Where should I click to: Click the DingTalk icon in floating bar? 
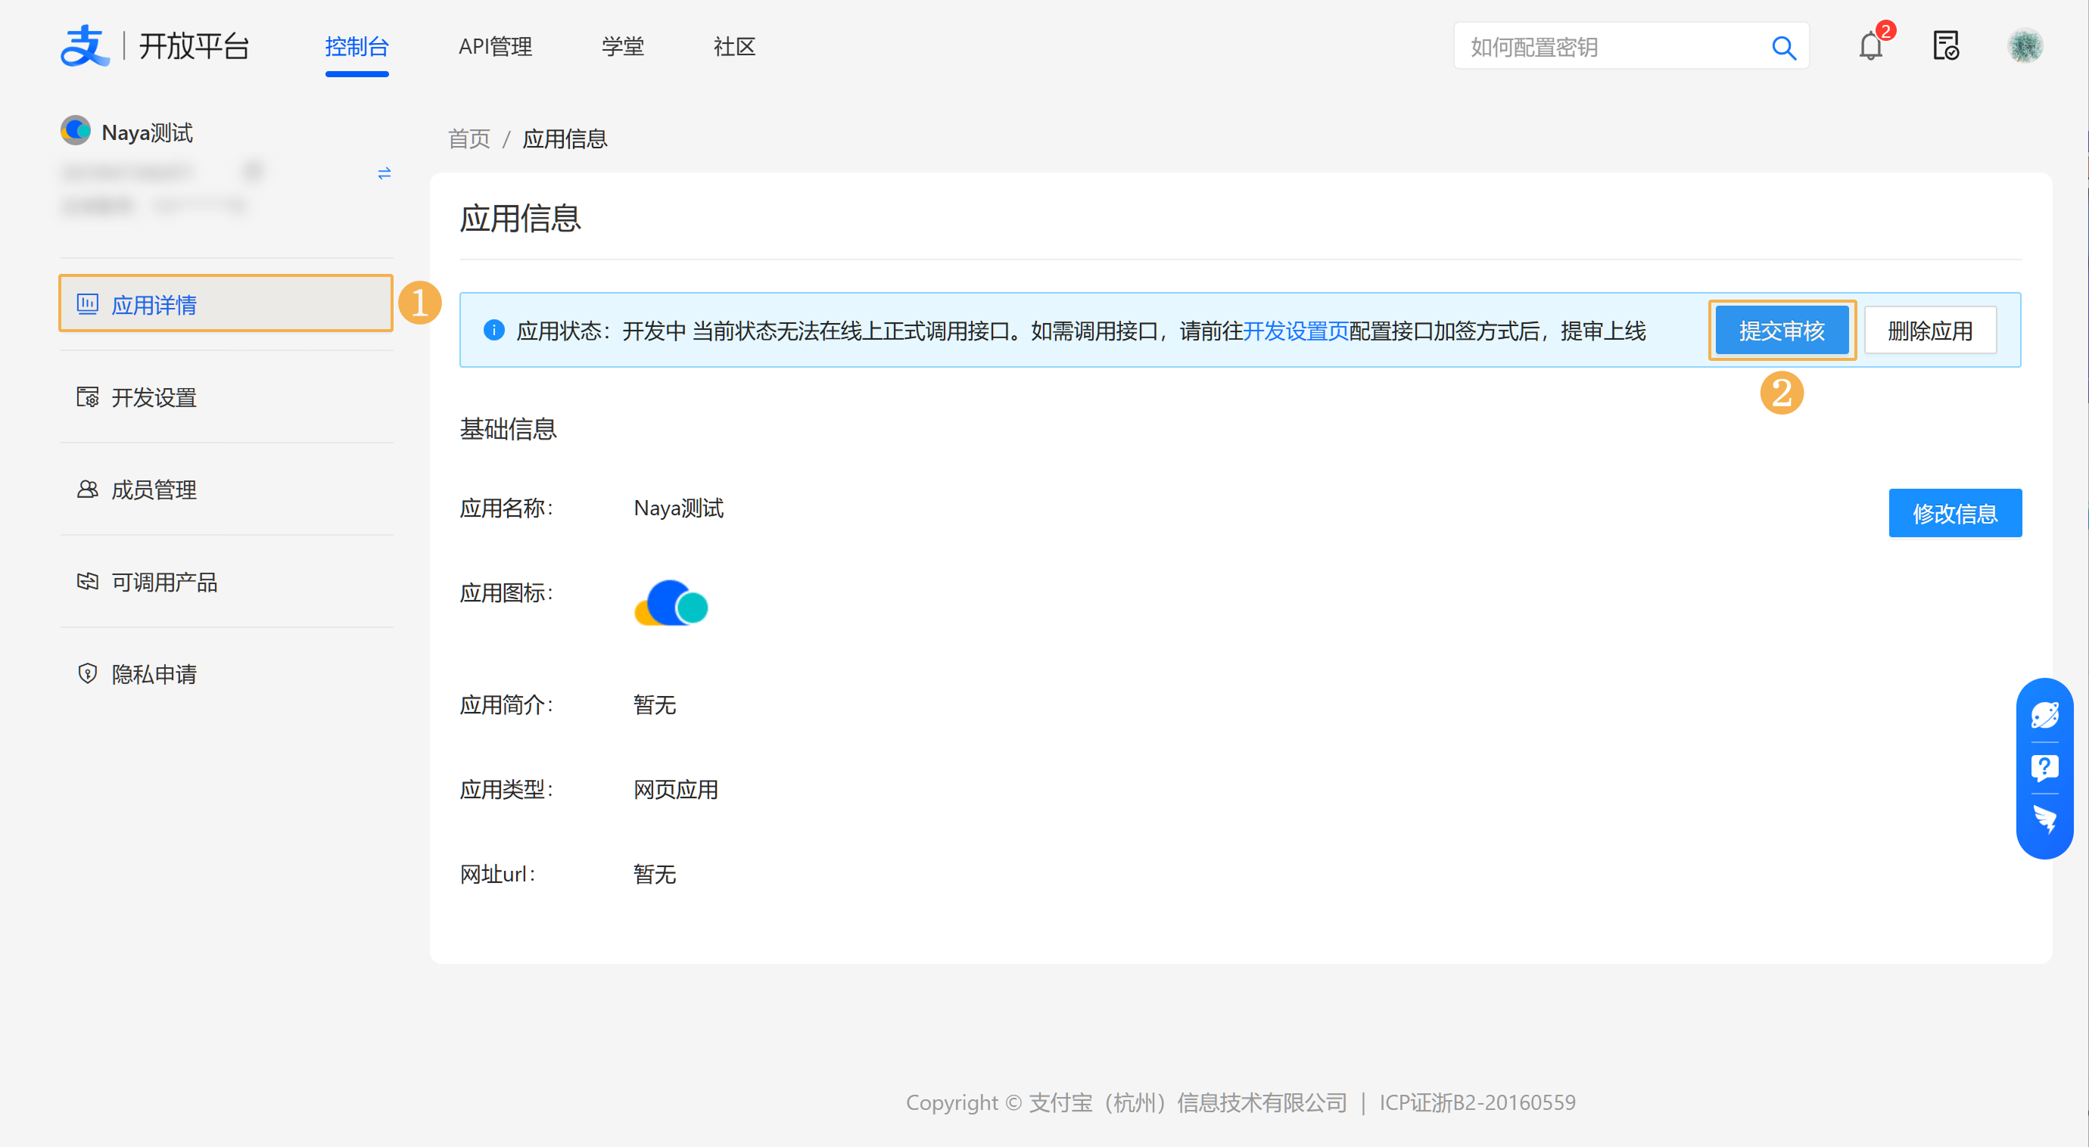tap(2044, 819)
